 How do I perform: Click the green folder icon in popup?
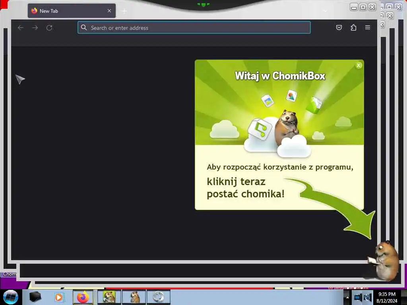[x=314, y=104]
